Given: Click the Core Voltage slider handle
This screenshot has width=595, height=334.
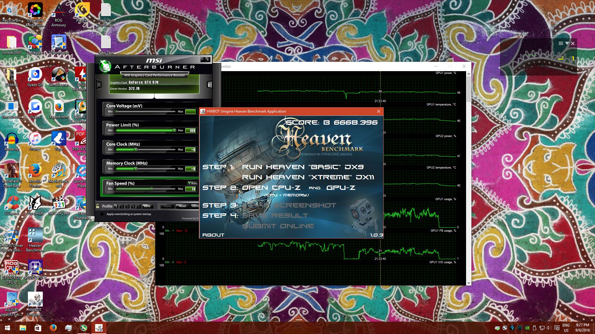Looking at the screenshot, I should tap(117, 111).
